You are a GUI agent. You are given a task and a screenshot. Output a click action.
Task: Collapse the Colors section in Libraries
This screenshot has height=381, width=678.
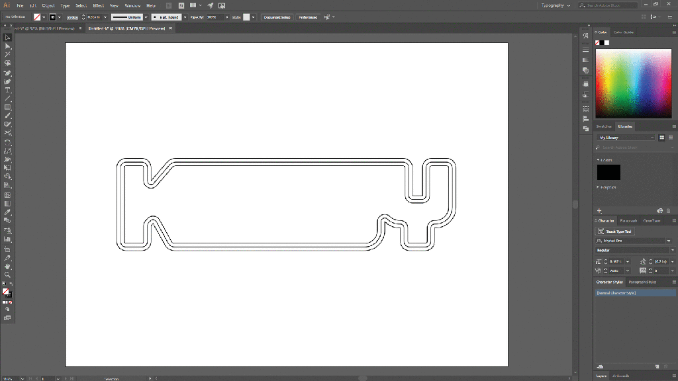(598, 160)
